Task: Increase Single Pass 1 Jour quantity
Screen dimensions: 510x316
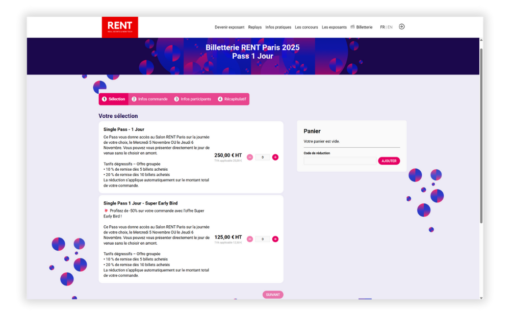Action: 275,157
